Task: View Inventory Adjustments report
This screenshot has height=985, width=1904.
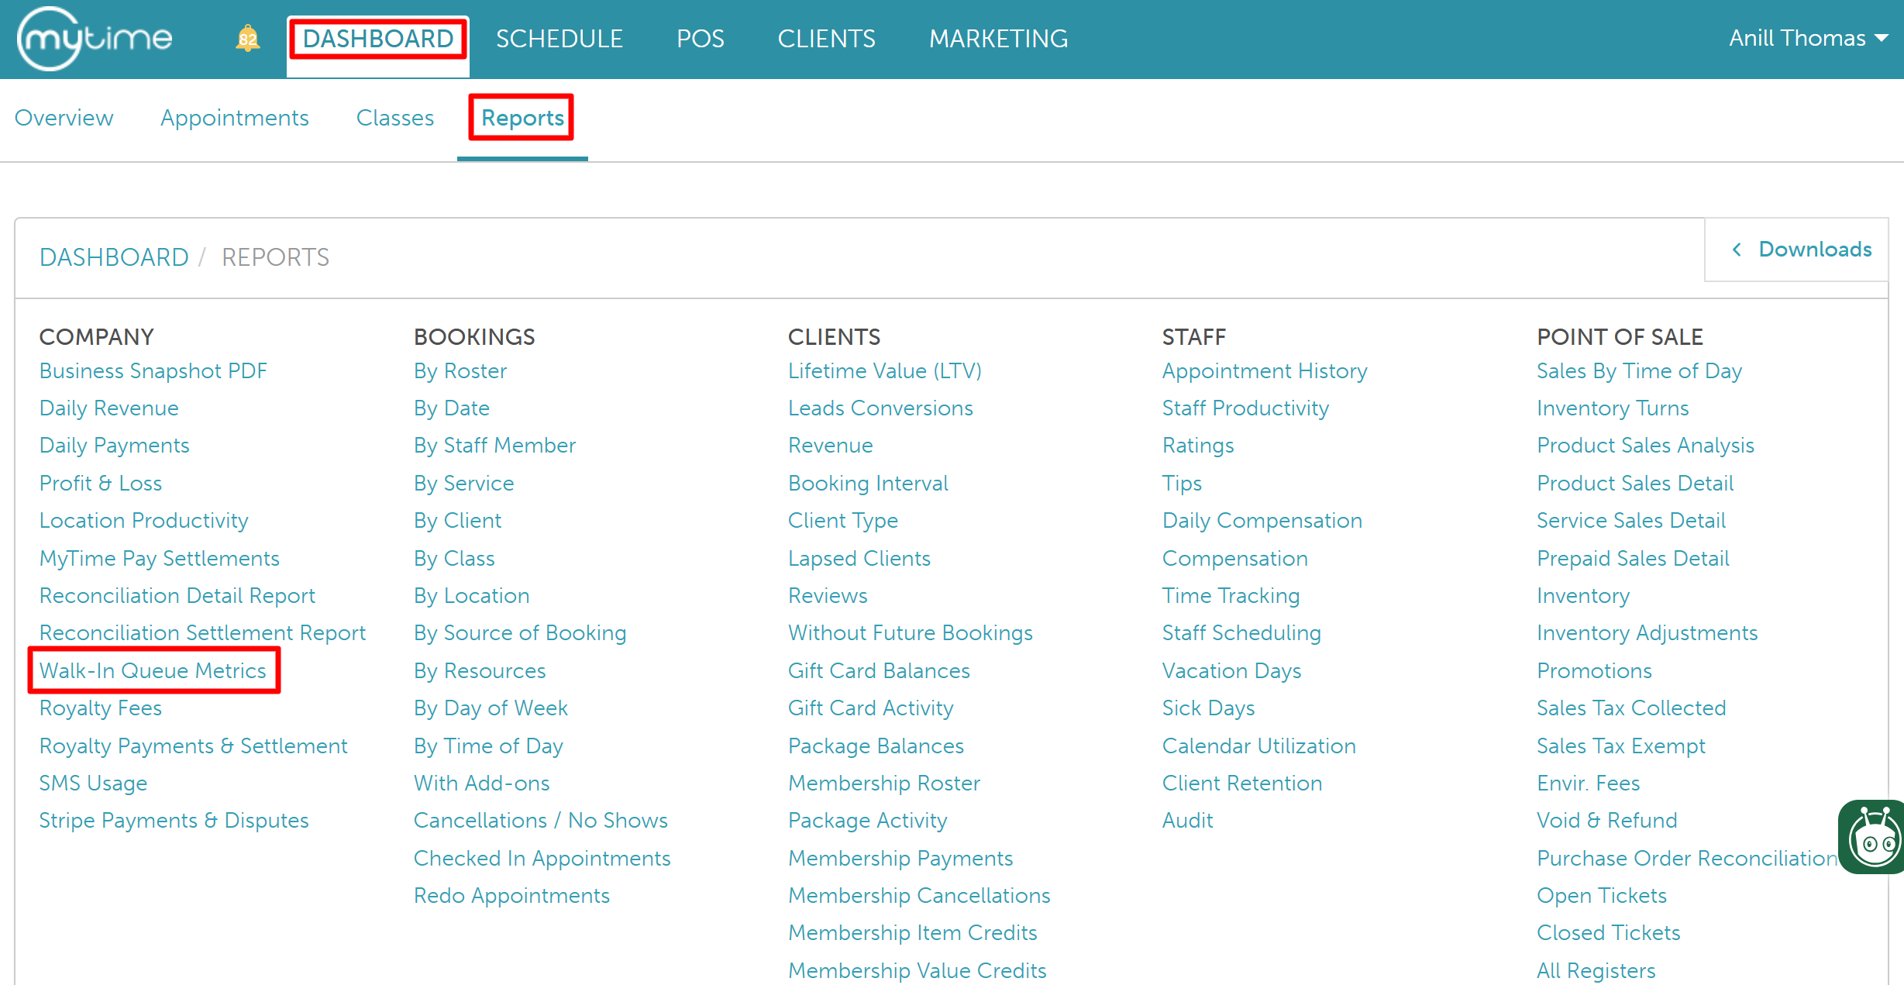Action: coord(1647,633)
